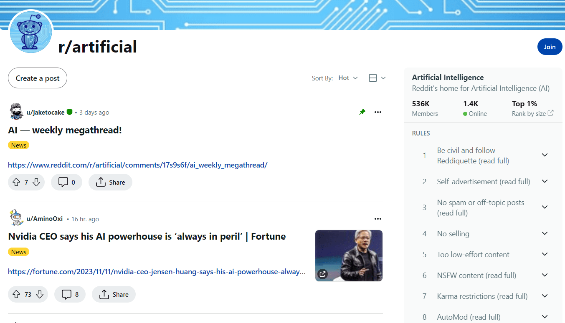Follow the reddit.com ai_weekly_megathread URL
Viewport: 565px width, 323px height.
click(137, 165)
